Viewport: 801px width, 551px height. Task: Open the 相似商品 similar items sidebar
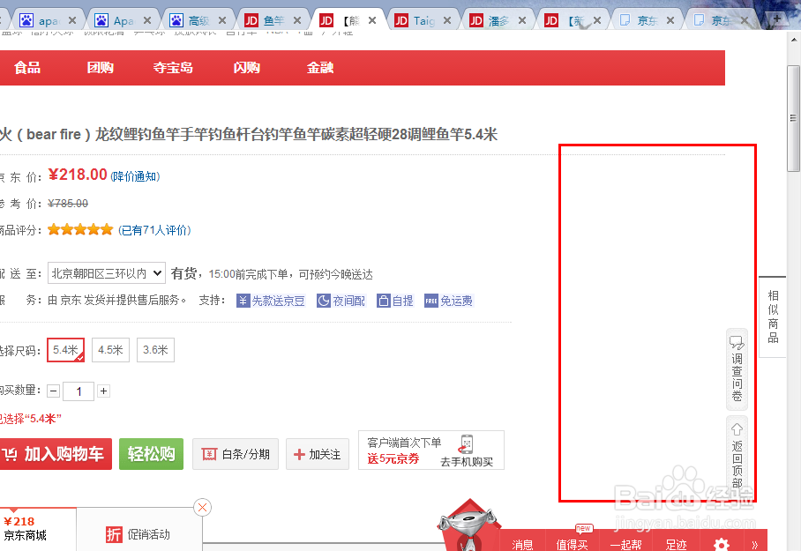[x=773, y=316]
